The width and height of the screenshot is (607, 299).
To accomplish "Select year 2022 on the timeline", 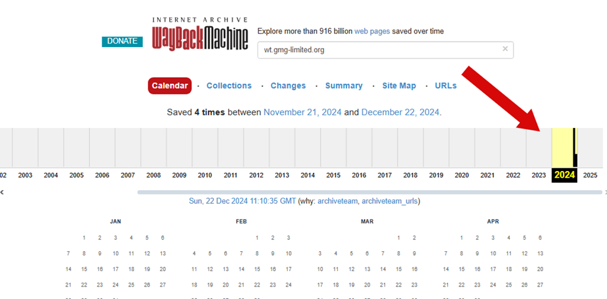I will point(513,175).
